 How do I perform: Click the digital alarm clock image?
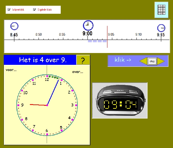click(x=120, y=101)
